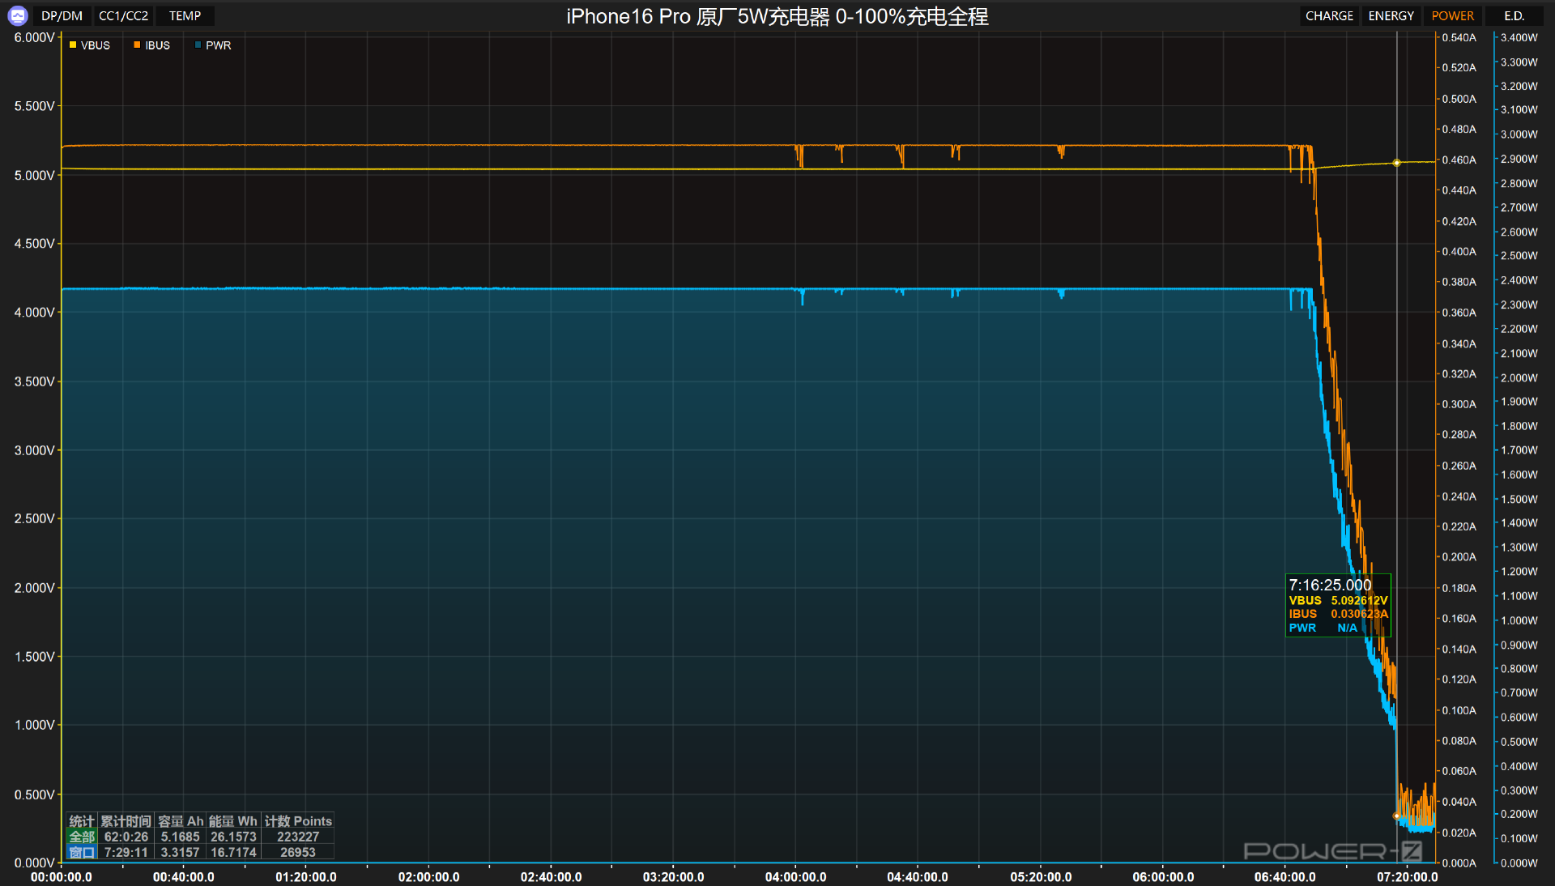Click the yellow VBUS legend color square

tap(73, 45)
